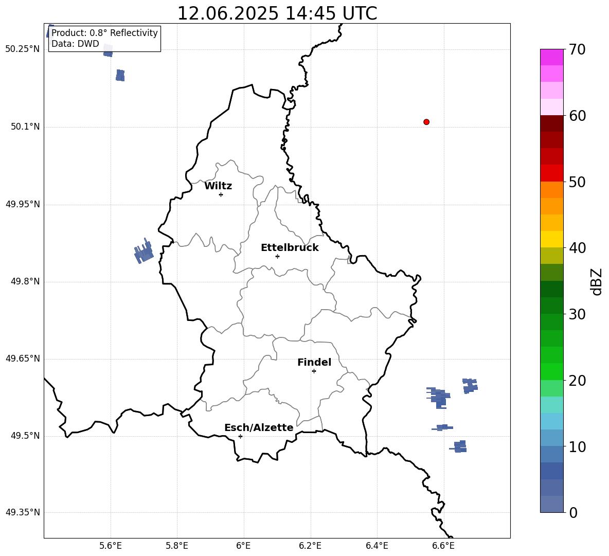Click the 49.65°N latitude label

(x=23, y=358)
